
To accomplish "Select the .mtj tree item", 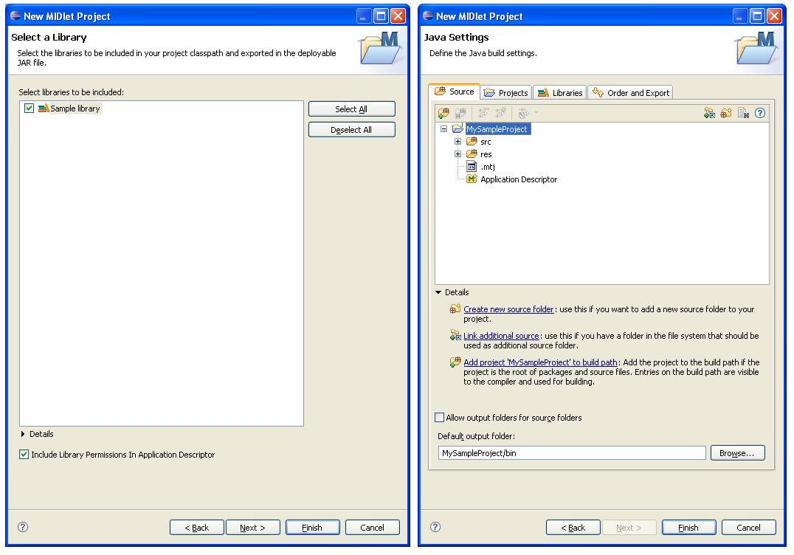I will click(488, 167).
